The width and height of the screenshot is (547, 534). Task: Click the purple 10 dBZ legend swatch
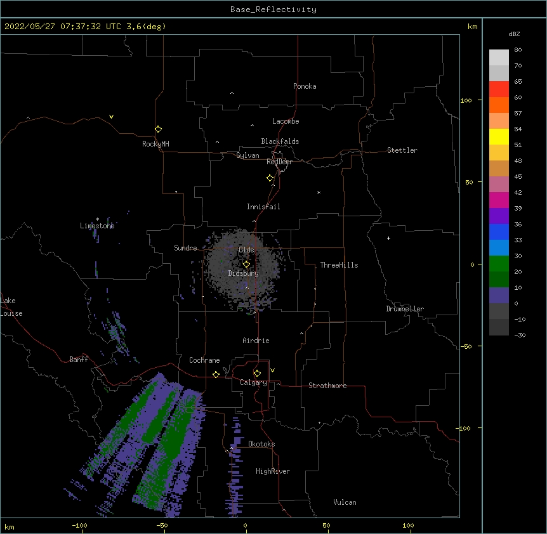[499, 296]
